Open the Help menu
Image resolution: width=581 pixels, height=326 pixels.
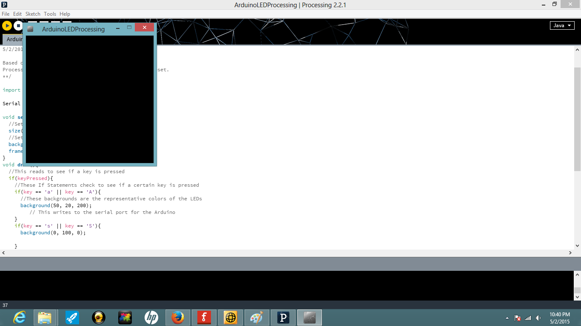65,14
